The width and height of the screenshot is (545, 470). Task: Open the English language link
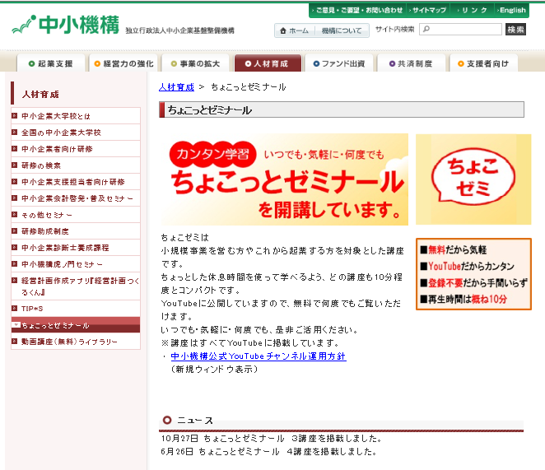point(511,10)
